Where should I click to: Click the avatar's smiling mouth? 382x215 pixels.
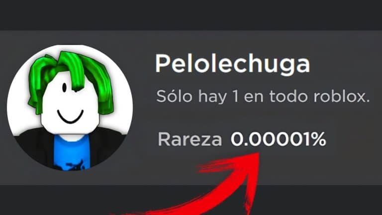click(x=71, y=117)
